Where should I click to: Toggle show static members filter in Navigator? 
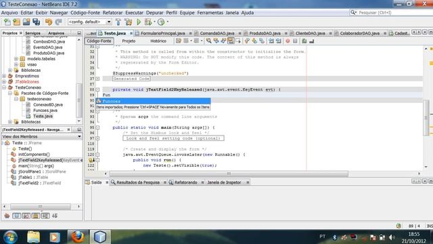(x=26, y=216)
